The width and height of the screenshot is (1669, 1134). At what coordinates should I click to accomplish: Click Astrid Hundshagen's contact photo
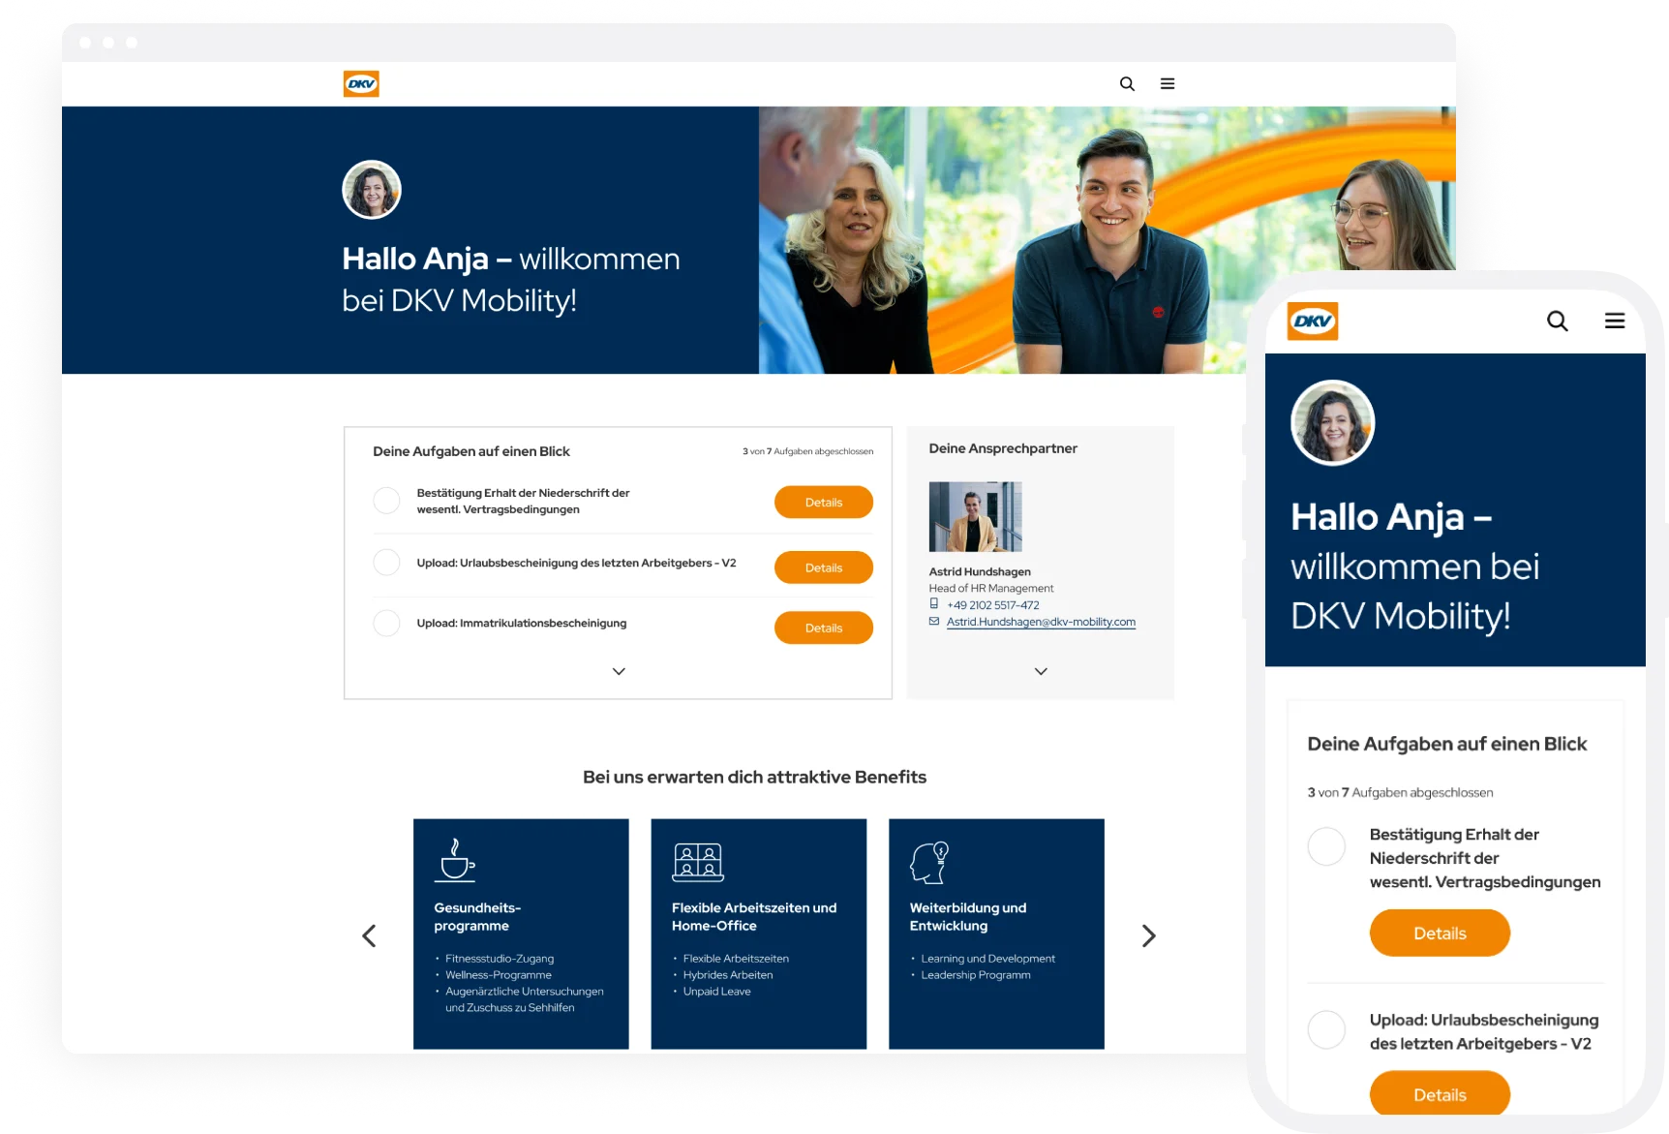coord(975,517)
